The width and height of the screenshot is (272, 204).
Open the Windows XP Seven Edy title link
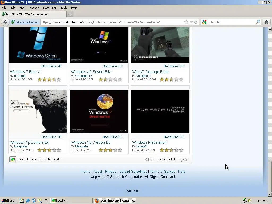pyautogui.click(x=91, y=72)
